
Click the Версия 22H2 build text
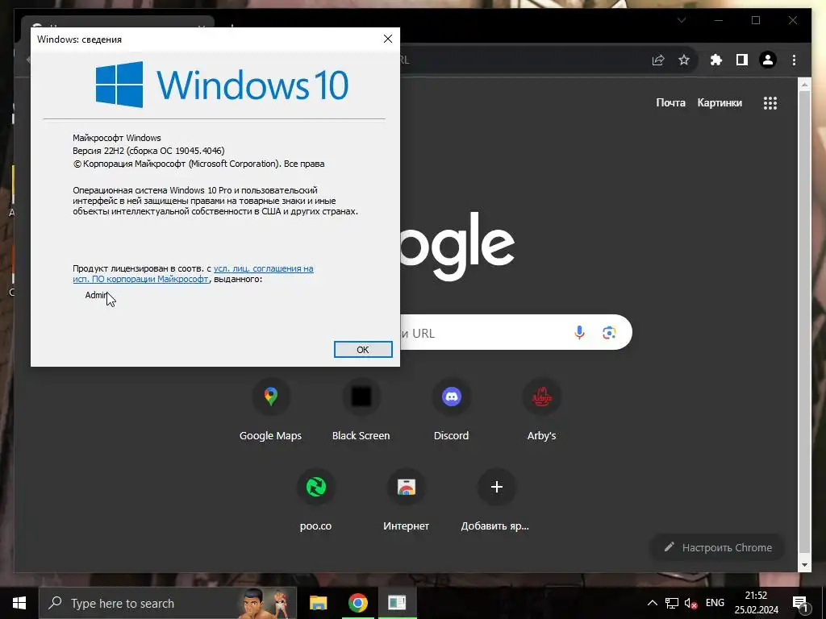148,151
